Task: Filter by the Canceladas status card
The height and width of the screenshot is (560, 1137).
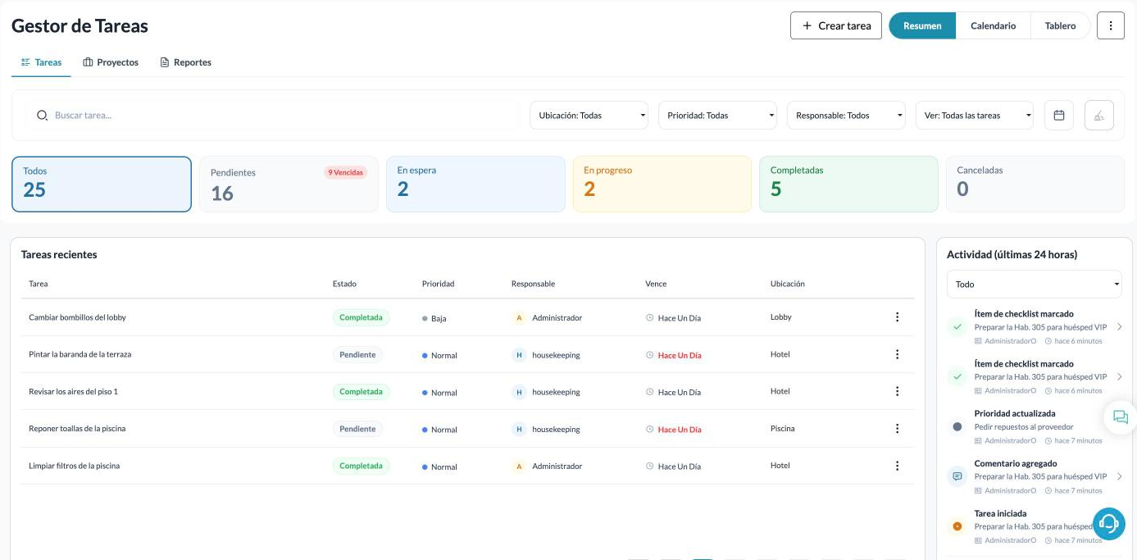Action: pyautogui.click(x=1035, y=184)
